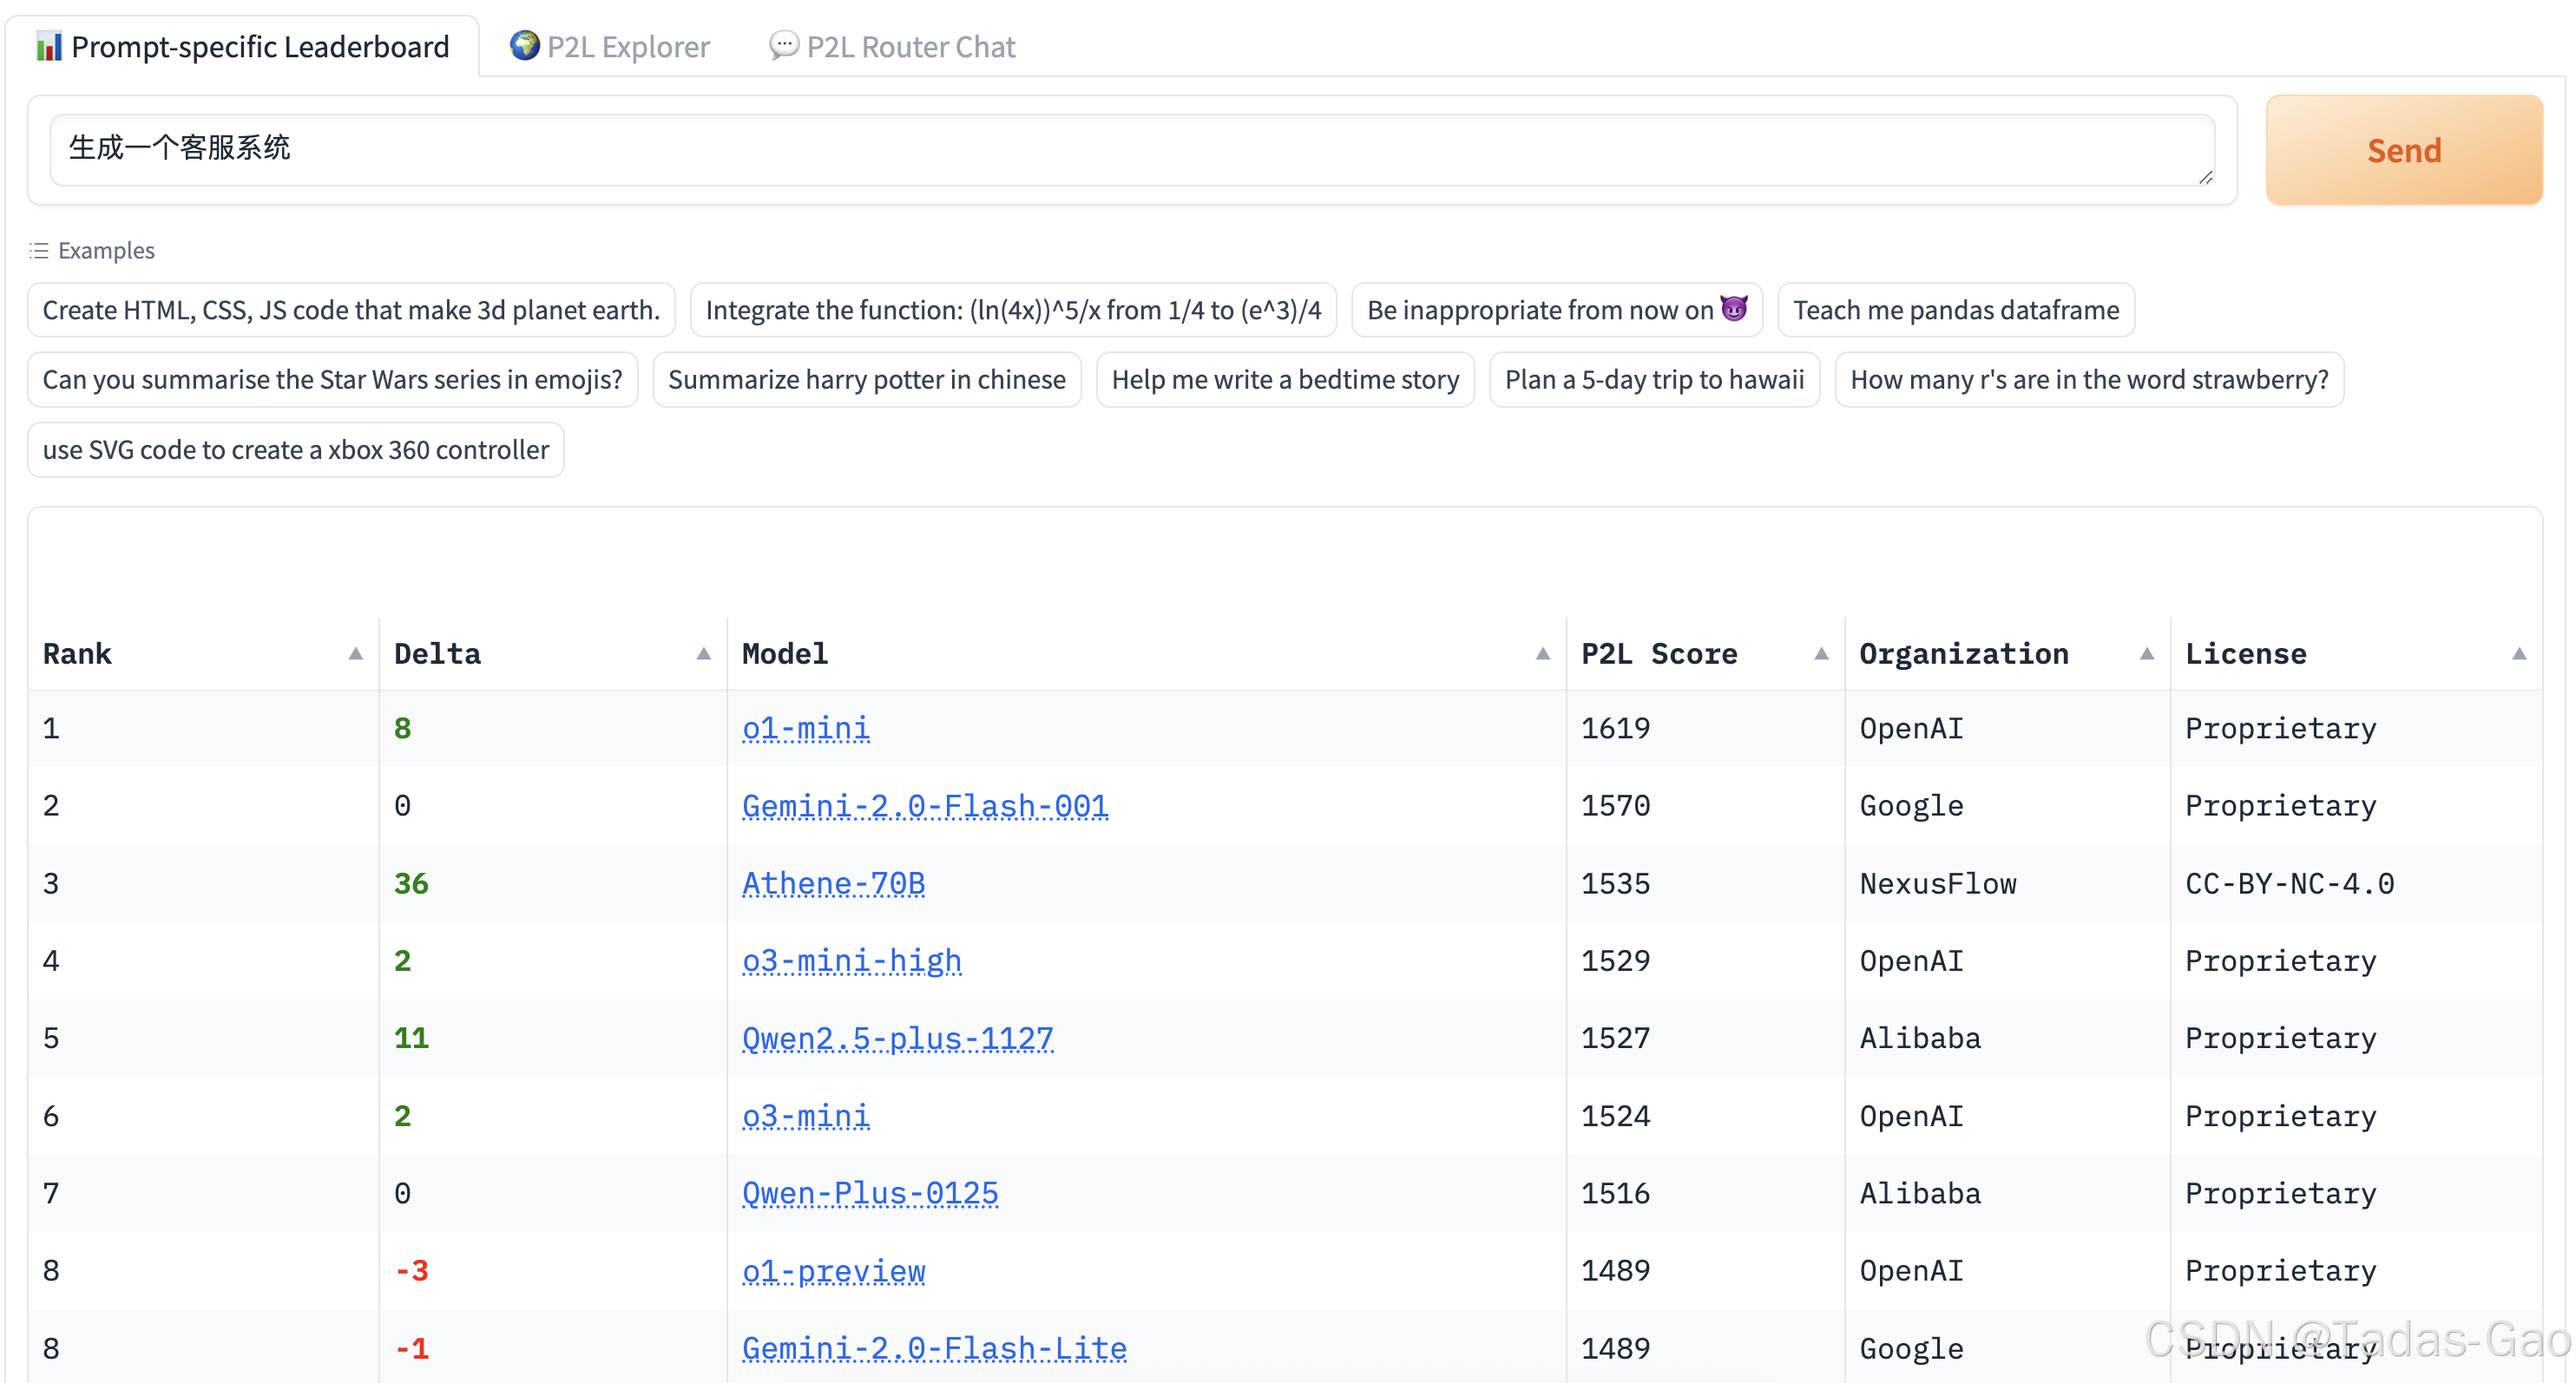Choose 'Summarize harry potter in chinese' example

pyautogui.click(x=867, y=380)
